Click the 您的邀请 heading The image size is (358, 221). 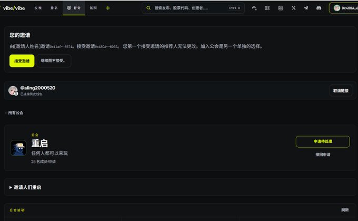point(20,35)
